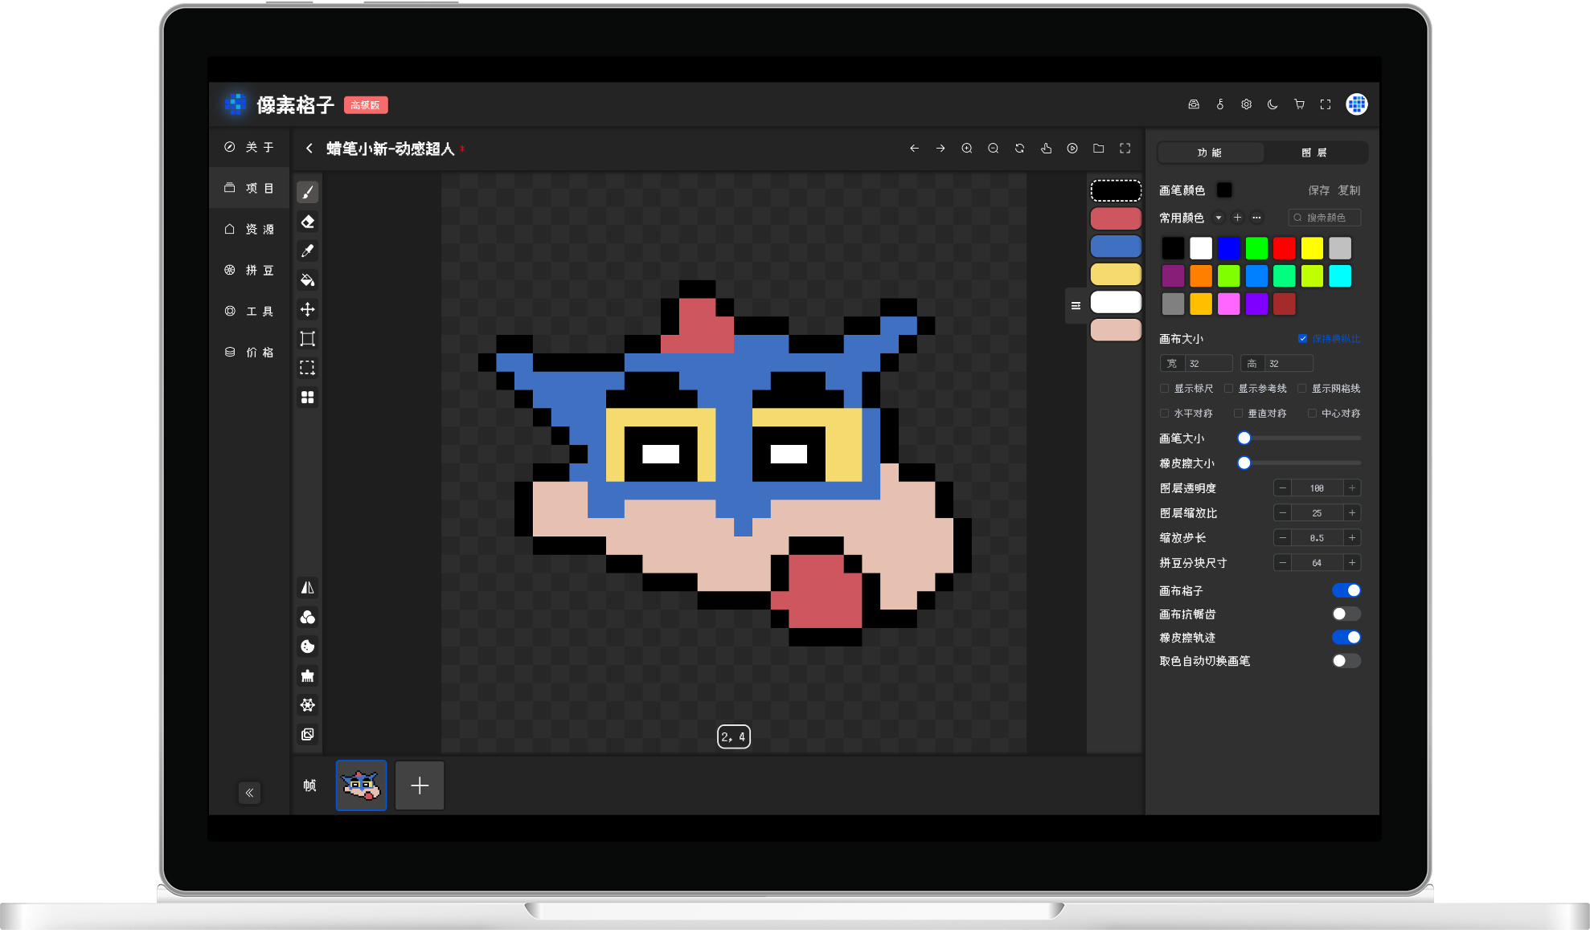Toggle the 保持横纵比 checkbox
This screenshot has height=930, width=1590.
(x=1303, y=339)
